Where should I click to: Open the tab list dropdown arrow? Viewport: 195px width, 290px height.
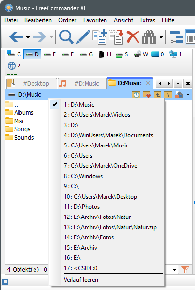tap(178, 83)
